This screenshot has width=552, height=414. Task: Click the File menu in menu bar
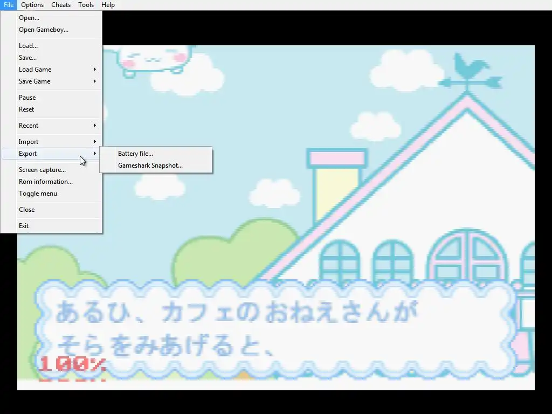click(x=9, y=5)
